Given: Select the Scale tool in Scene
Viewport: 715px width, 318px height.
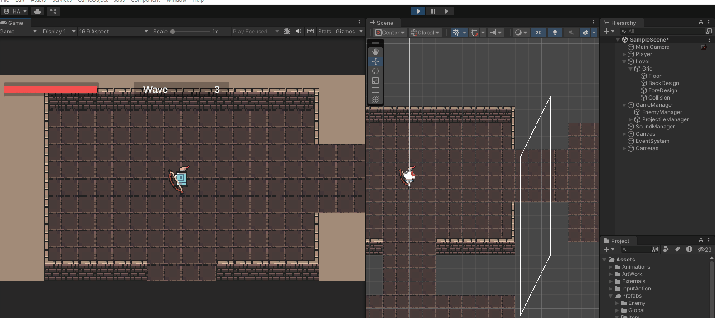Looking at the screenshot, I should pos(375,81).
